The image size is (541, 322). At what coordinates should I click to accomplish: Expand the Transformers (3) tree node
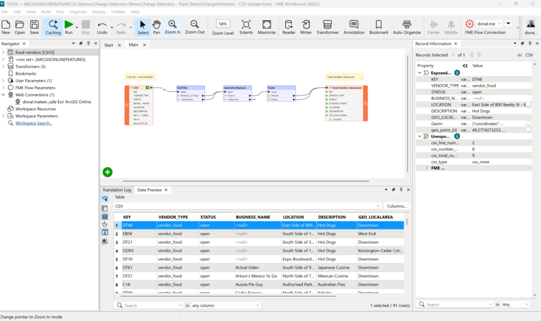pos(4,67)
